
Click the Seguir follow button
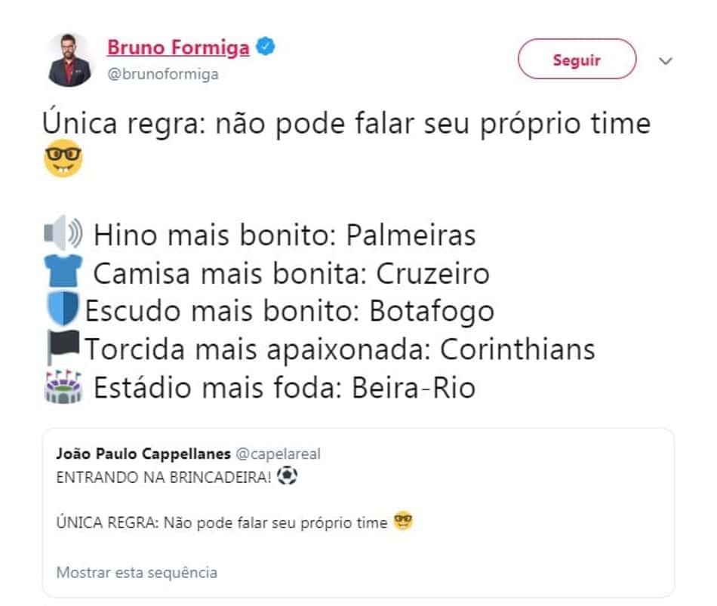tap(577, 59)
